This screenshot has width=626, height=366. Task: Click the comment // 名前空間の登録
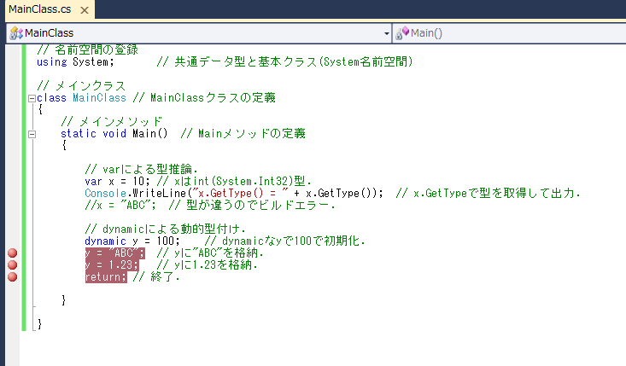coord(87,49)
